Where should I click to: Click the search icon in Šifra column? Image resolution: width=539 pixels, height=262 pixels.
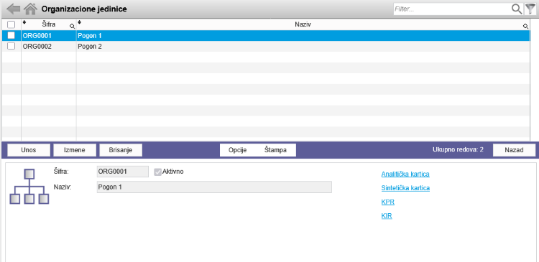[72, 26]
